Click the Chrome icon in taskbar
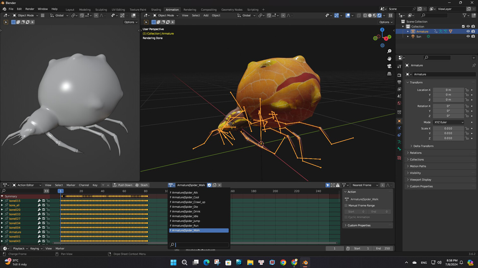The height and width of the screenshot is (268, 478). [x=283, y=263]
